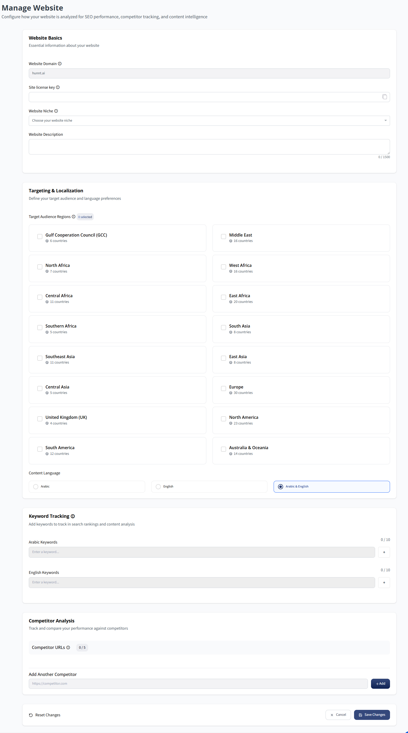
Task: Add the English keyword with plus button
Action: tap(384, 583)
